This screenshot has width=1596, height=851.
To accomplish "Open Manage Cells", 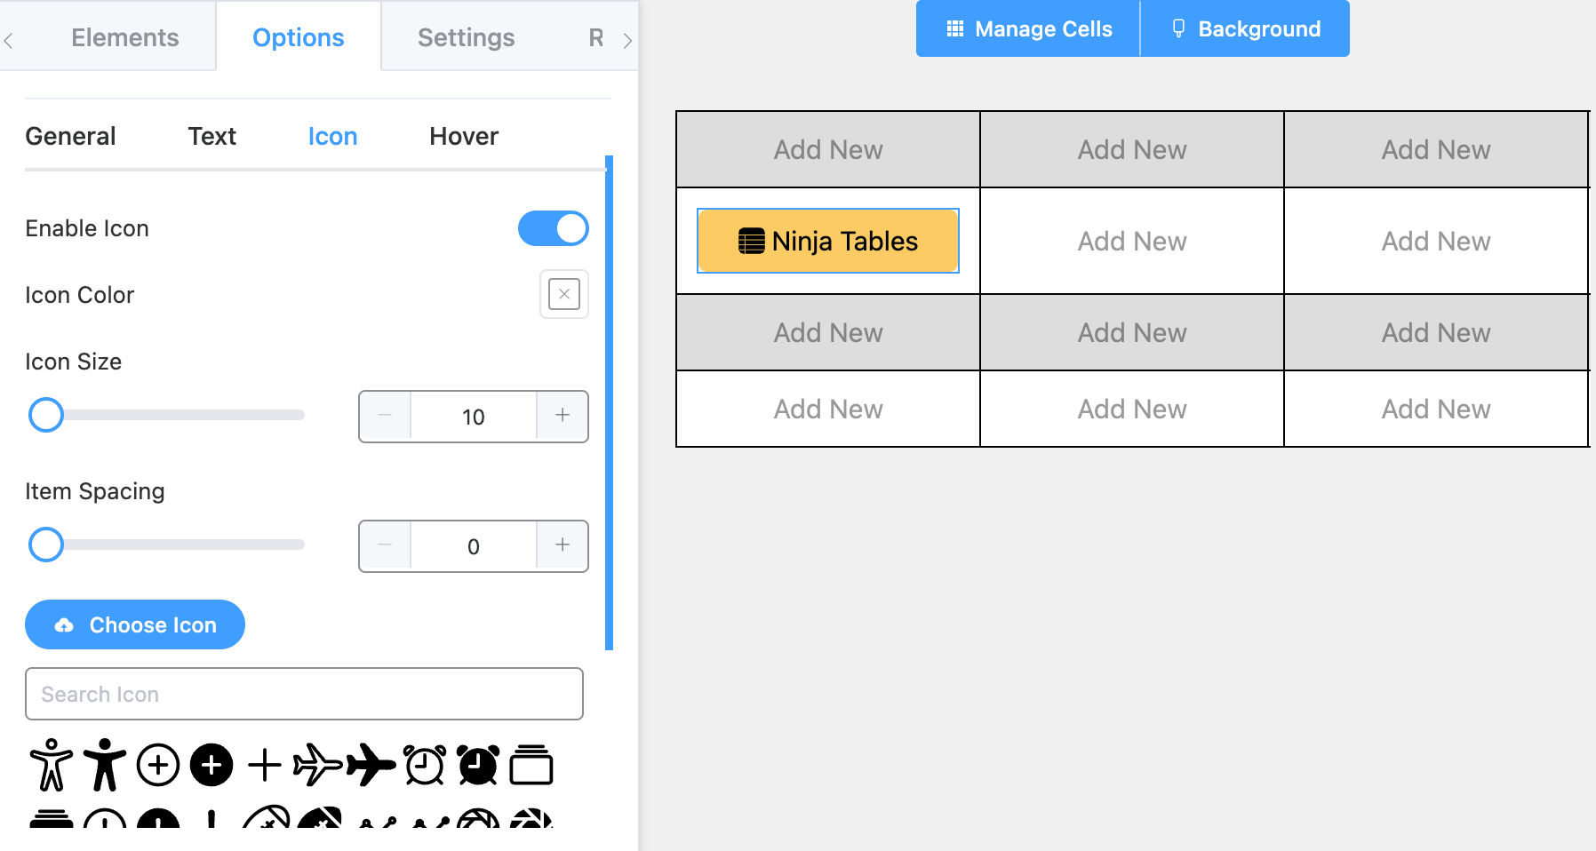I will coord(1026,28).
